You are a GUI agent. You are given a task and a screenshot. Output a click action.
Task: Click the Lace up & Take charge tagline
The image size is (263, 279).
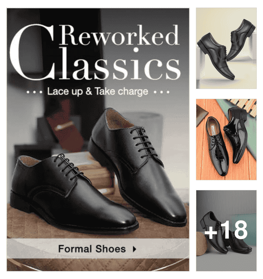click(97, 92)
